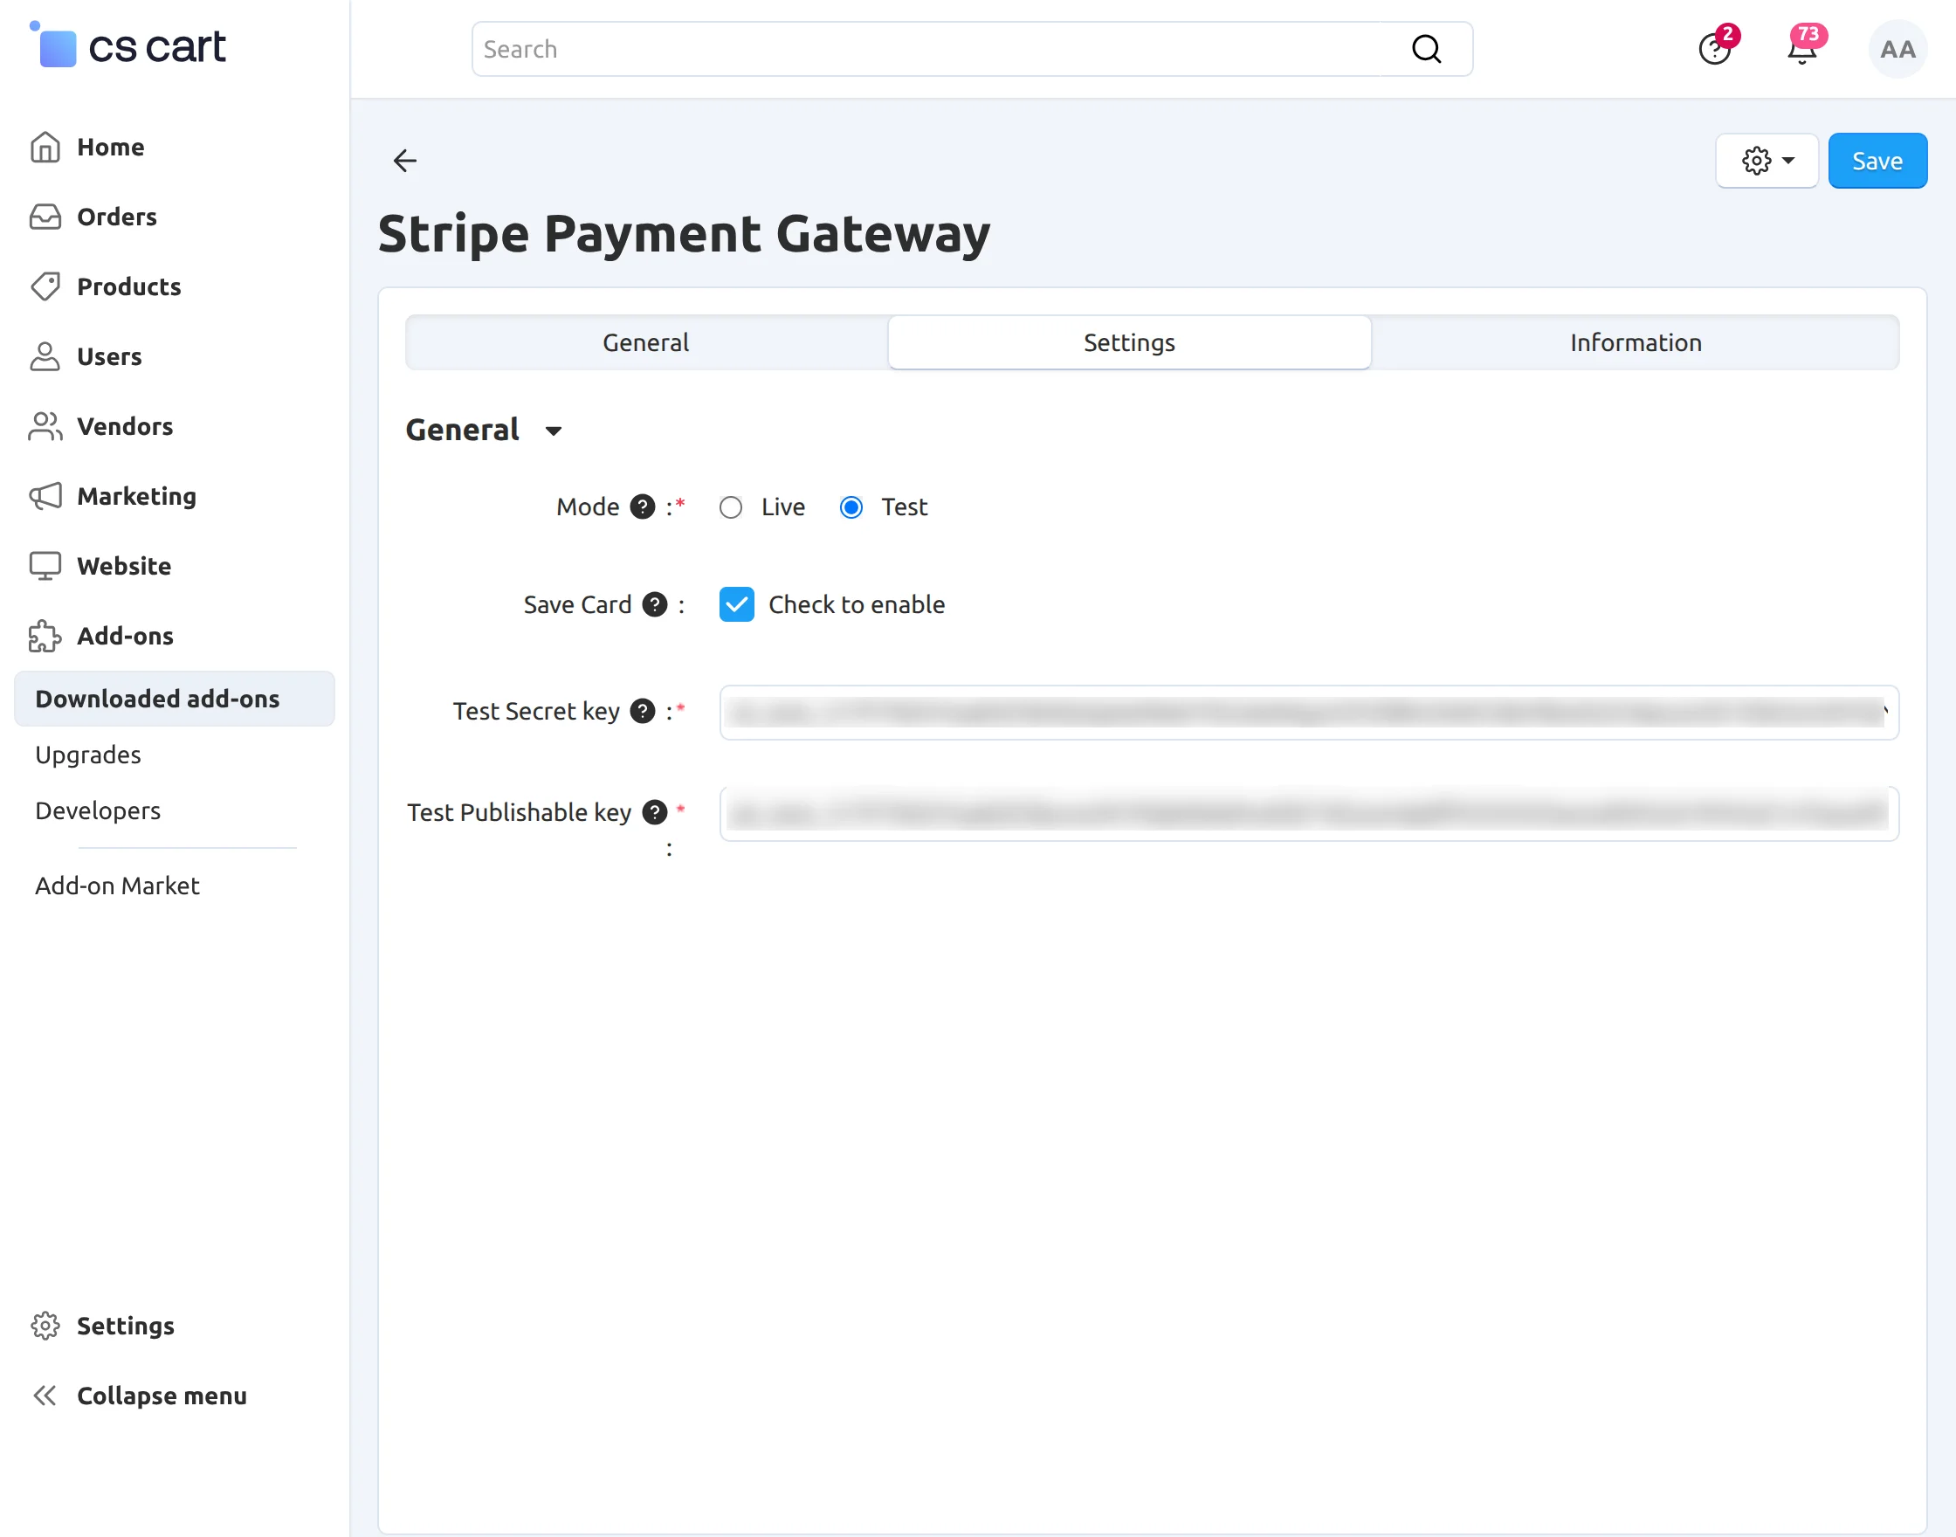Click the Vendors people icon
Screen dimensions: 1956x1537
coord(45,426)
